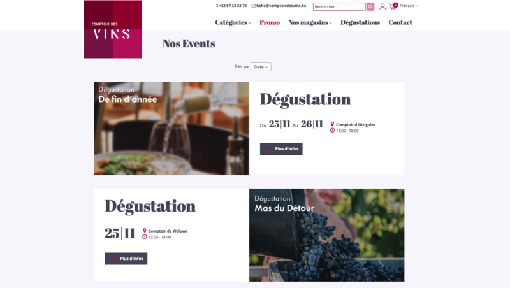Open the shopping cart icon

point(393,7)
